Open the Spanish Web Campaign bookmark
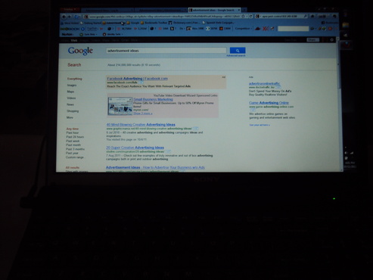Screen dimensions: 373x280 coord(218,23)
